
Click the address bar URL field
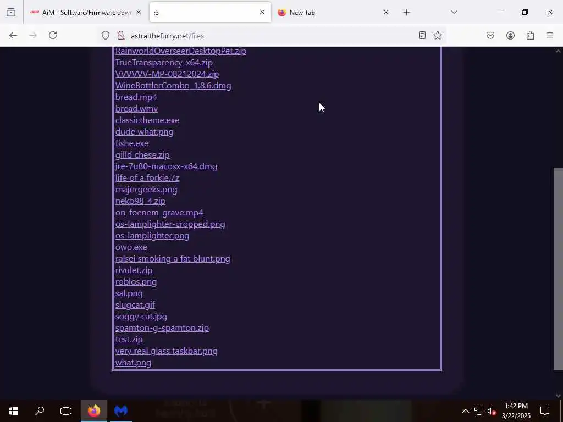coord(269,36)
